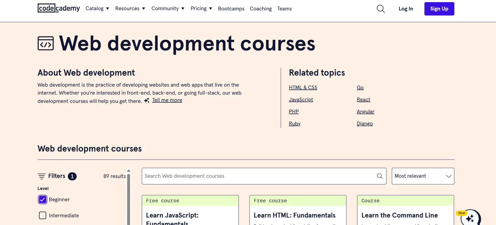
Task: Open the Teams page
Action: (x=284, y=9)
